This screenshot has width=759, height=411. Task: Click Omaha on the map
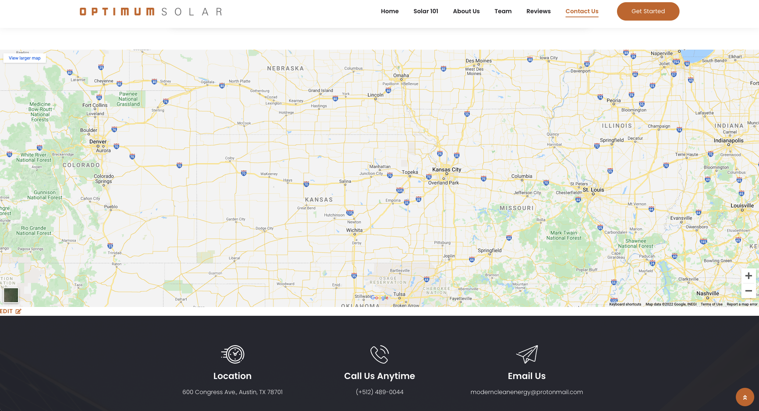(401, 76)
